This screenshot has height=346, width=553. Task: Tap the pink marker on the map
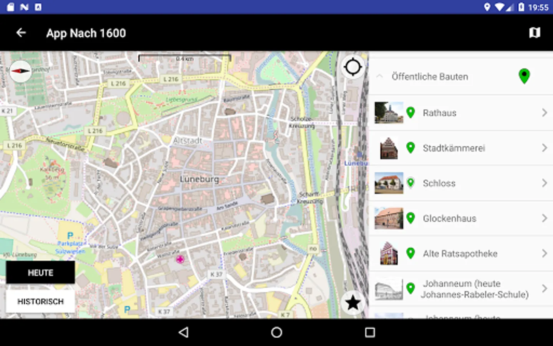(x=180, y=259)
